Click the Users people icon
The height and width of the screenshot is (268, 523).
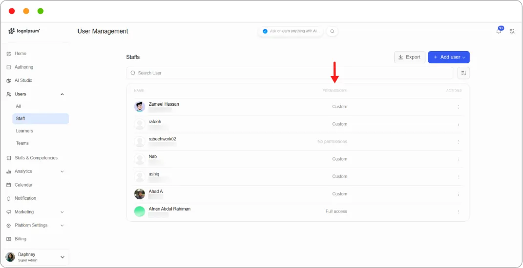9,94
